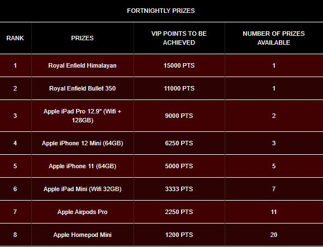
Task: Click the Apple iPad Mini (Wifi 32GB) cell
Action: pyautogui.click(x=82, y=189)
